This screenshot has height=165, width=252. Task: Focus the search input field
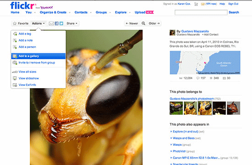point(201,12)
